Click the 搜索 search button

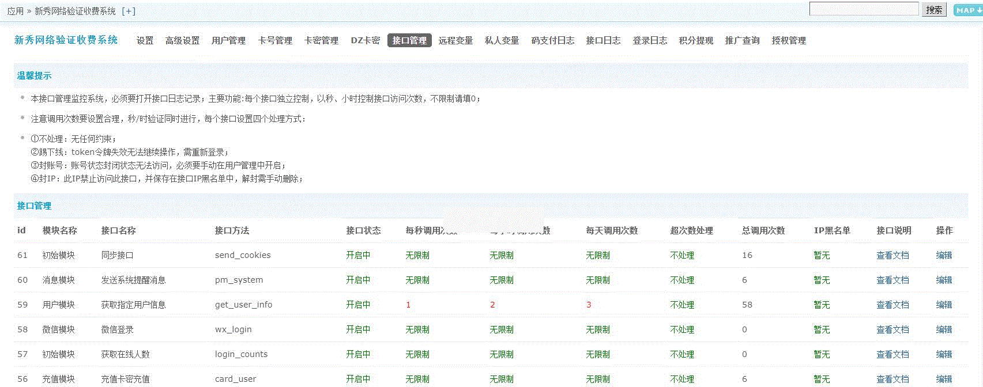coord(934,10)
